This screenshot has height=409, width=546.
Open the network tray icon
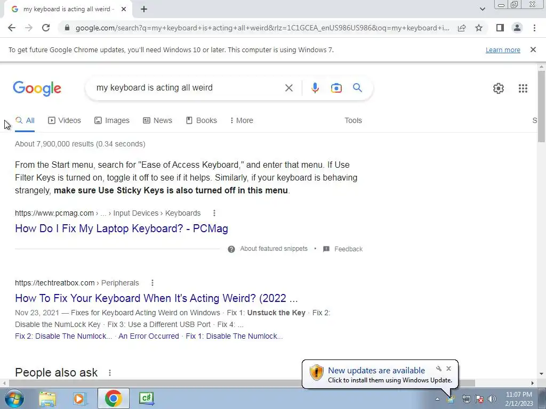tap(466, 399)
